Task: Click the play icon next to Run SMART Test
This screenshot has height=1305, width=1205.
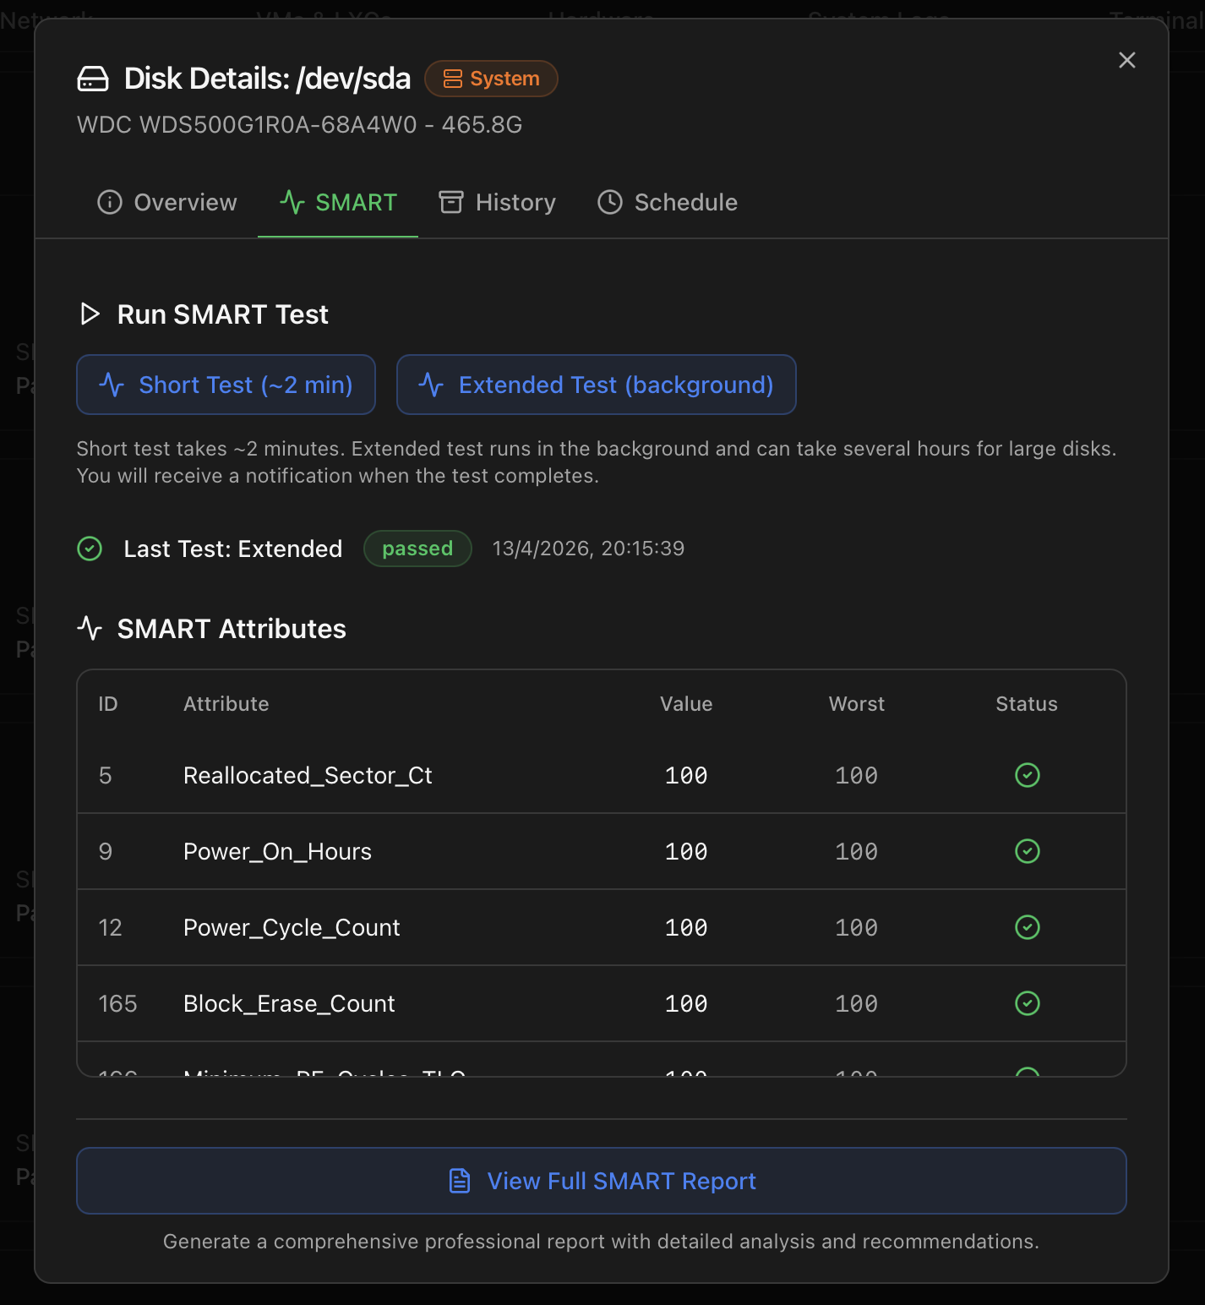Action: [x=90, y=314]
